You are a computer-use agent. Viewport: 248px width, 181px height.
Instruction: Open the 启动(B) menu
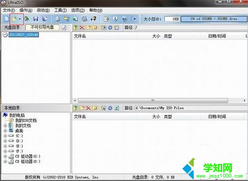[43, 10]
